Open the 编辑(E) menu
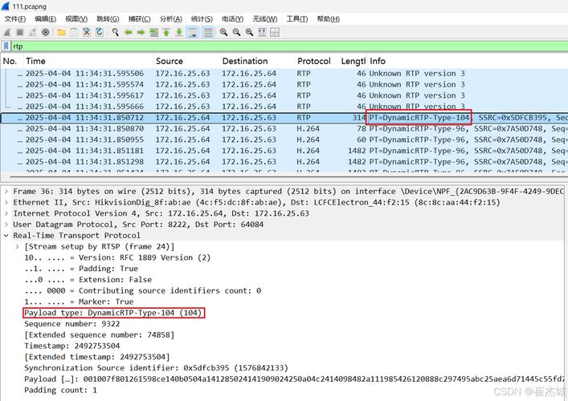 45,18
